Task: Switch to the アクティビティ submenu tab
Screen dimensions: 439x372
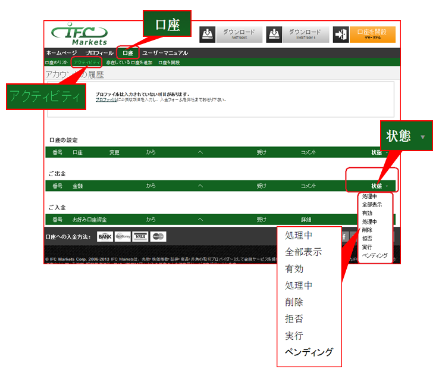Action: 87,62
